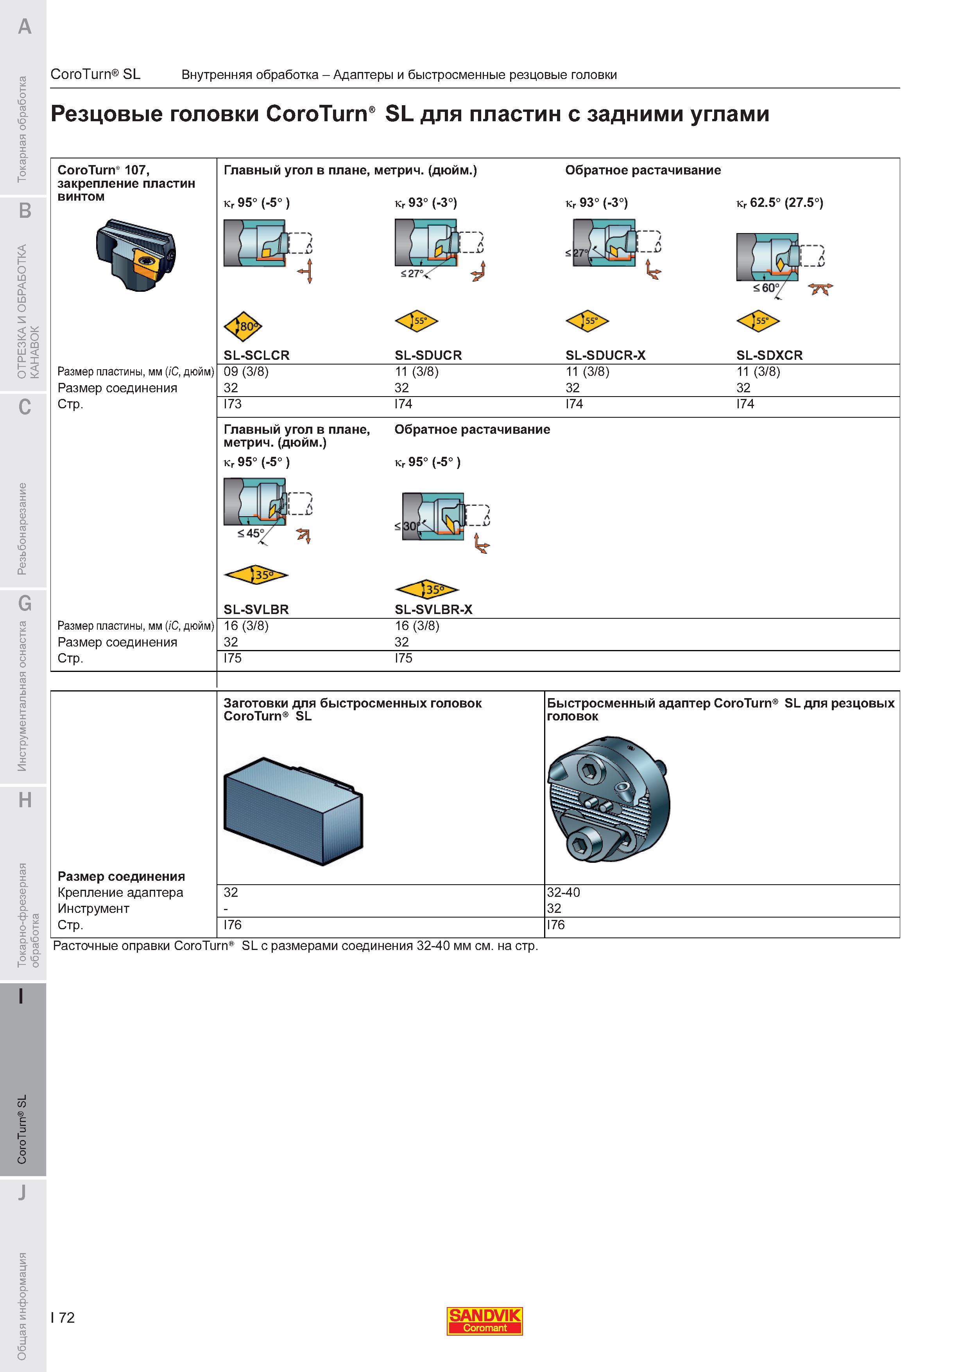Click the page title Резцовые головки CoroTurn SL
The height and width of the screenshot is (1372, 969).
coord(410,113)
